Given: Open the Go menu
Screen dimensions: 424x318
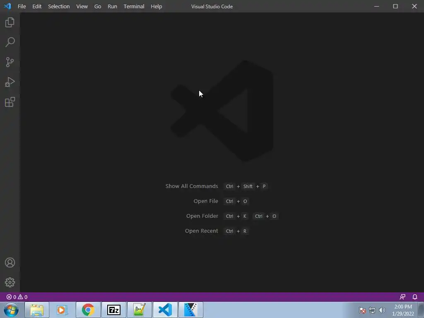Looking at the screenshot, I should (x=98, y=6).
